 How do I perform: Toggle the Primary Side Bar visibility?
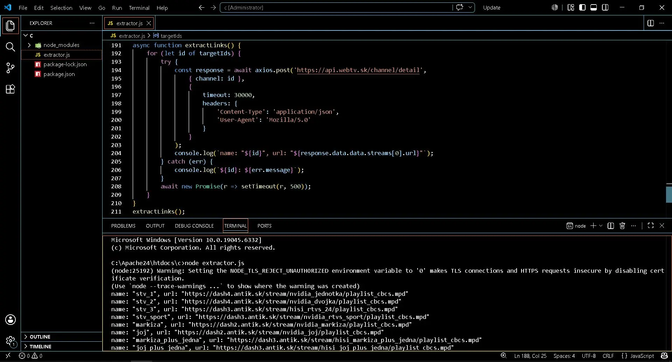[x=582, y=7]
